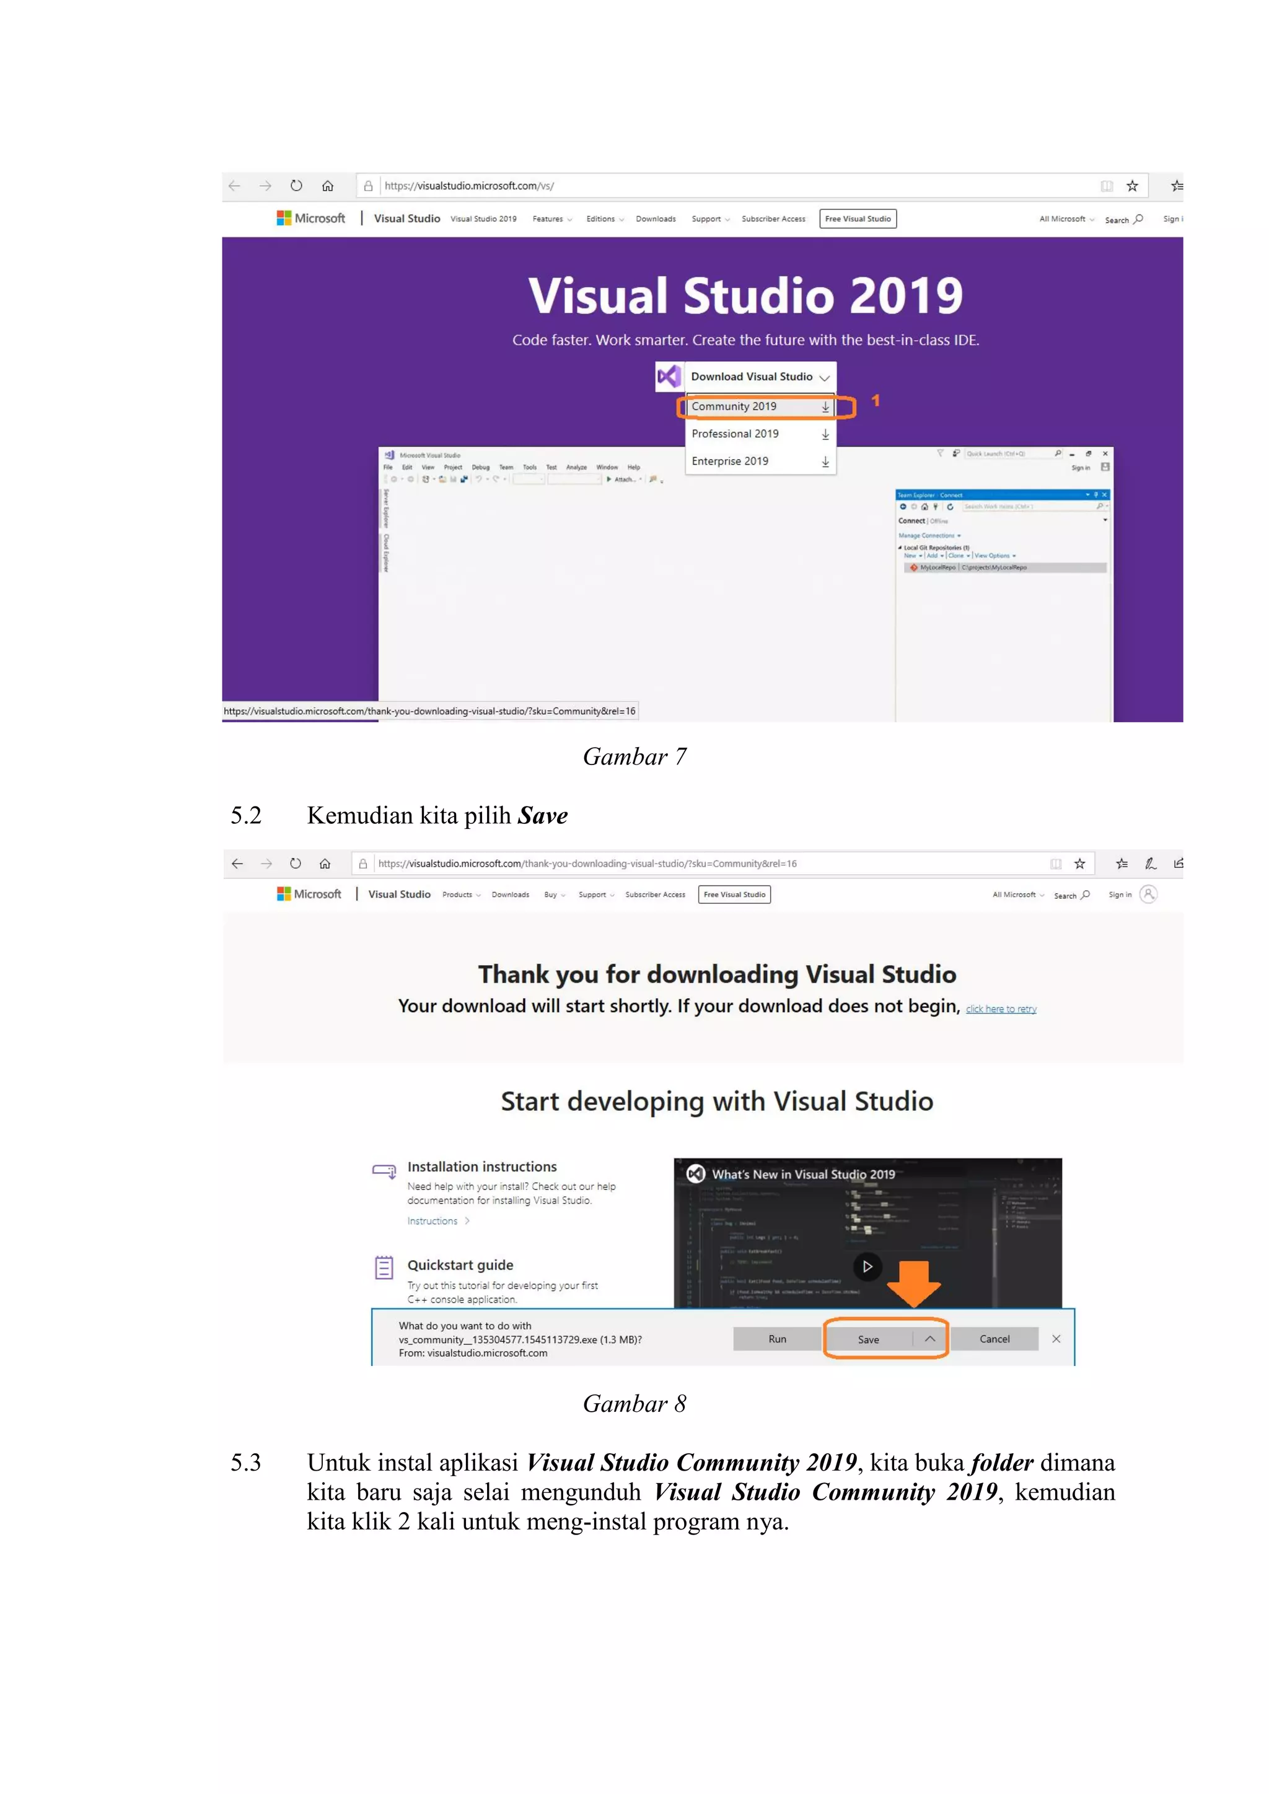Viewport: 1269px width, 1794px height.
Task: Expand All Microsoft menu in first page header
Action: pyautogui.click(x=1066, y=219)
